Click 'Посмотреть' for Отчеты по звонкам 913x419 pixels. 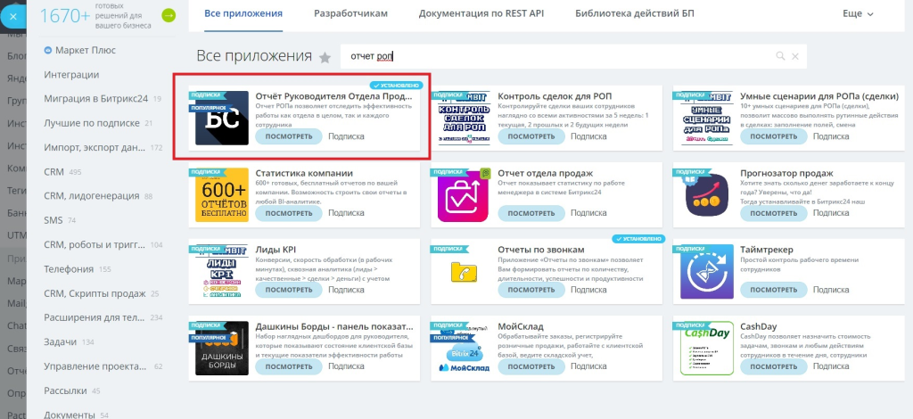[x=531, y=290]
